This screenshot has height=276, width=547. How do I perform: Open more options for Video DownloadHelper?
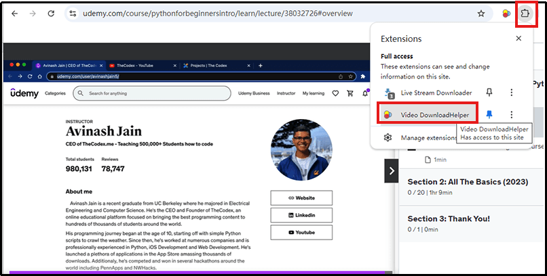512,115
